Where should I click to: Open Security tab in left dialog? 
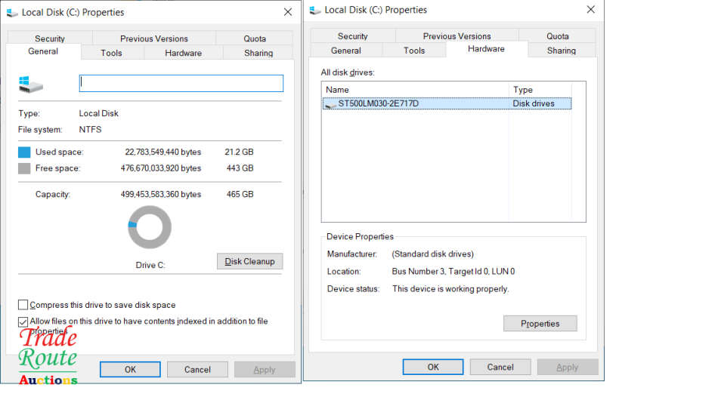(x=50, y=38)
